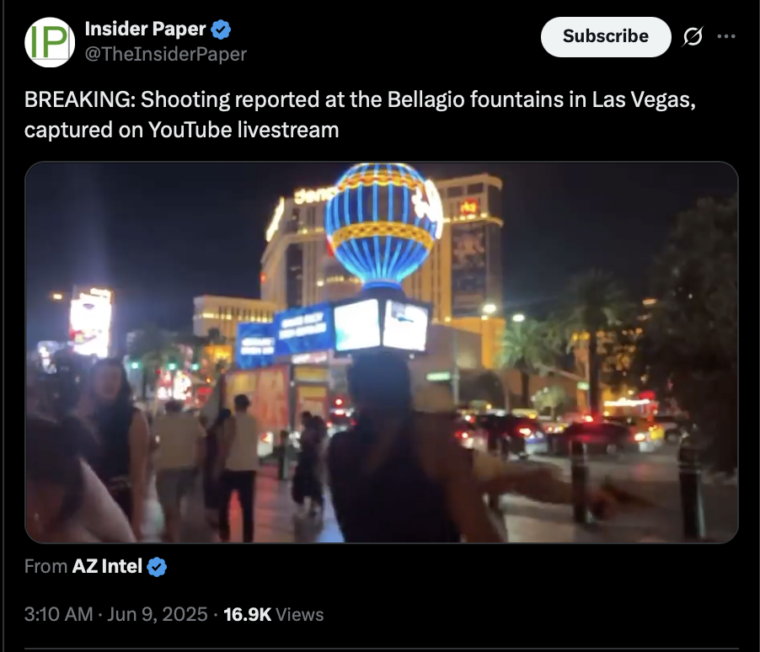
Task: Click the blue verified badge beside Insider Paper
Action: pos(221,29)
